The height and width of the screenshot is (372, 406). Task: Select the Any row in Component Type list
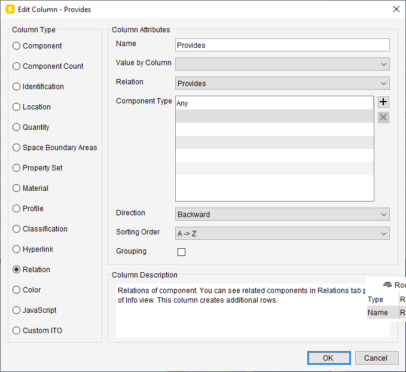pyautogui.click(x=274, y=103)
